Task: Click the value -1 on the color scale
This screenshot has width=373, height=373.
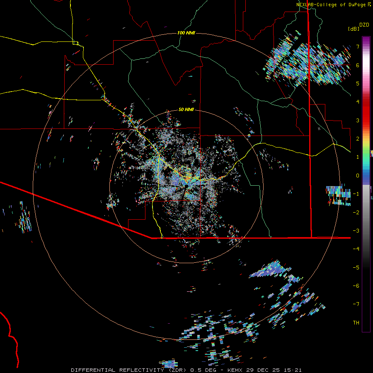Action: pyautogui.click(x=356, y=194)
